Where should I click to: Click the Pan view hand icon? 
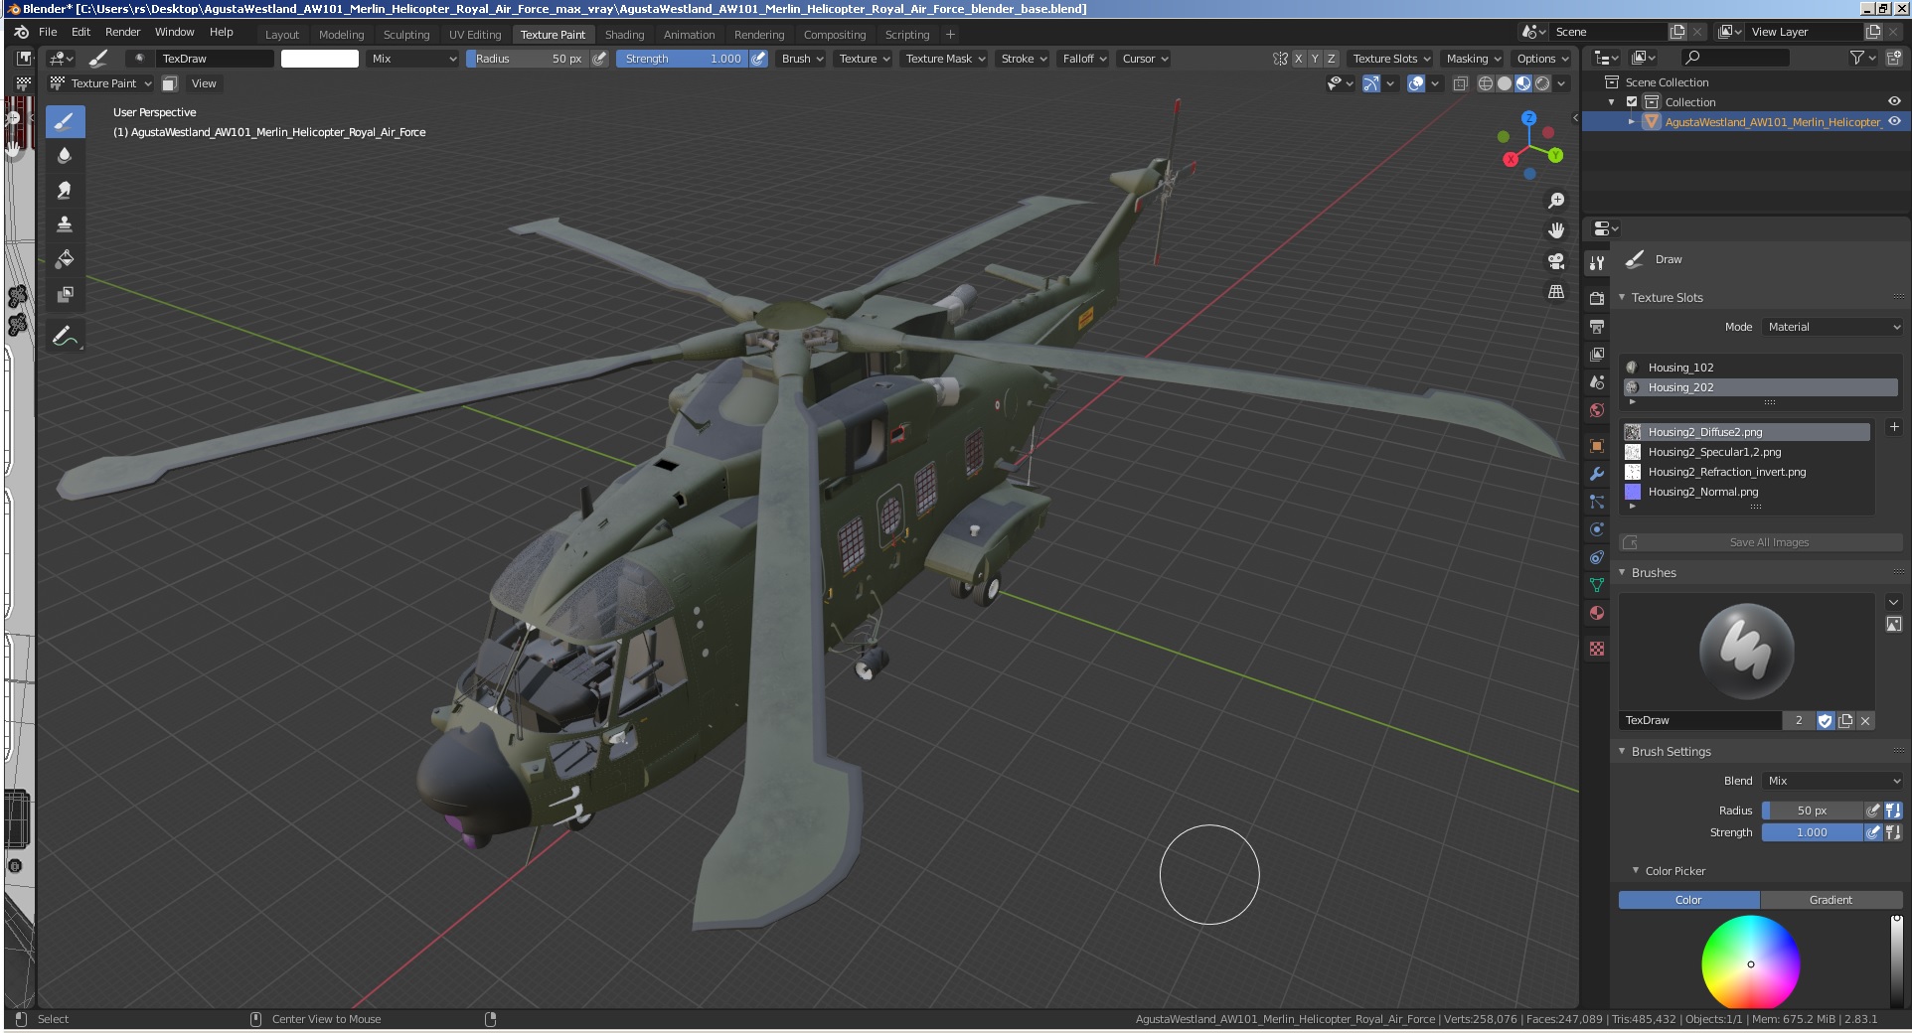point(1556,230)
